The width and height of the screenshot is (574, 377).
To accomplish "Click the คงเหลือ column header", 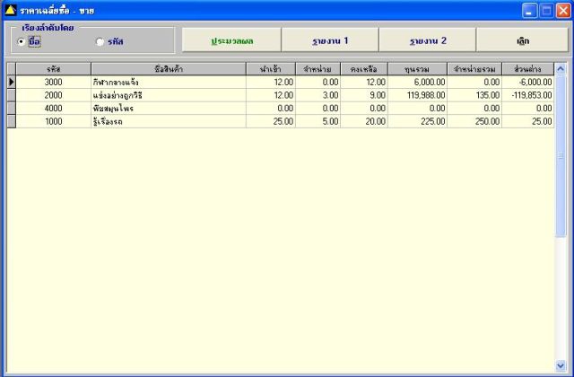I will pos(364,69).
